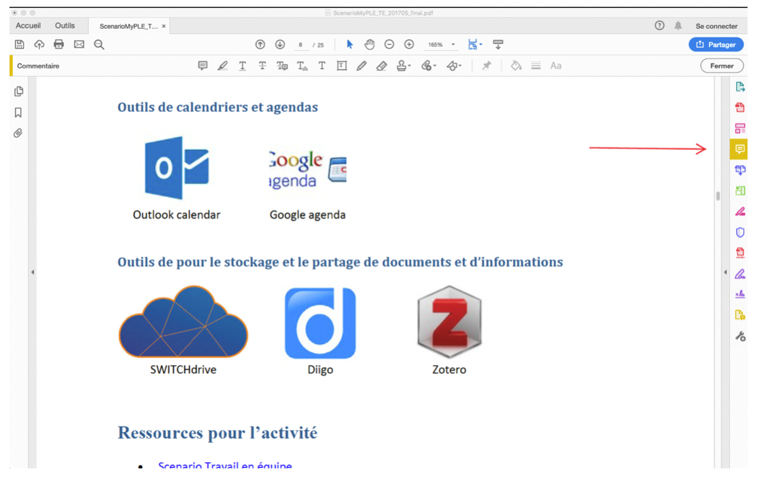Select the pencil drawing tool
Image resolution: width=772 pixels, height=482 pixels.
[362, 65]
